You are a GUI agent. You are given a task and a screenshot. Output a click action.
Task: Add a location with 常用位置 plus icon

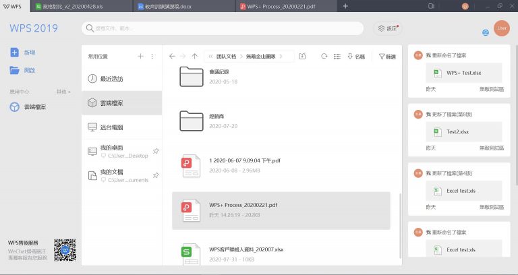tap(140, 56)
